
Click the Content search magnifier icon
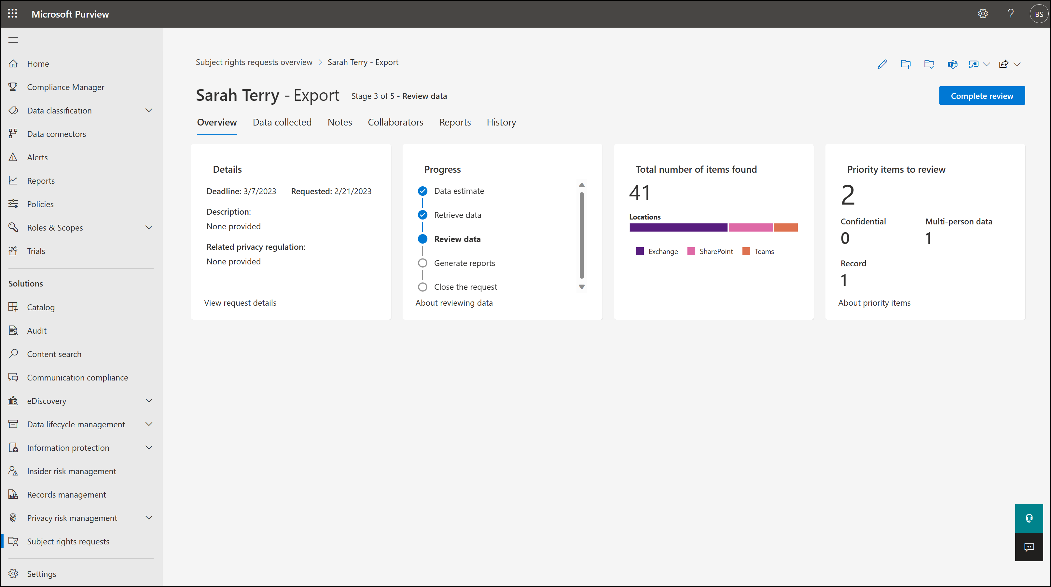point(13,354)
